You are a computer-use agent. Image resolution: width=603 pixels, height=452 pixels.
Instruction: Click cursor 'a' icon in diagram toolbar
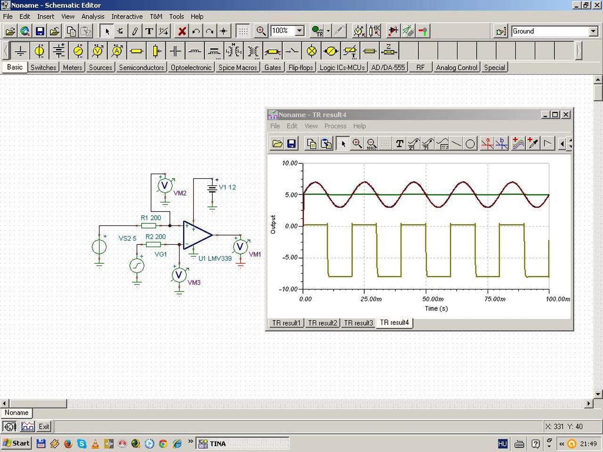coord(487,144)
